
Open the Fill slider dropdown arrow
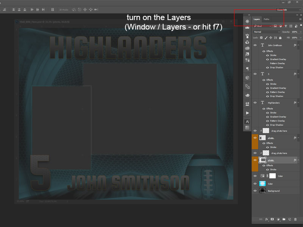click(300, 37)
